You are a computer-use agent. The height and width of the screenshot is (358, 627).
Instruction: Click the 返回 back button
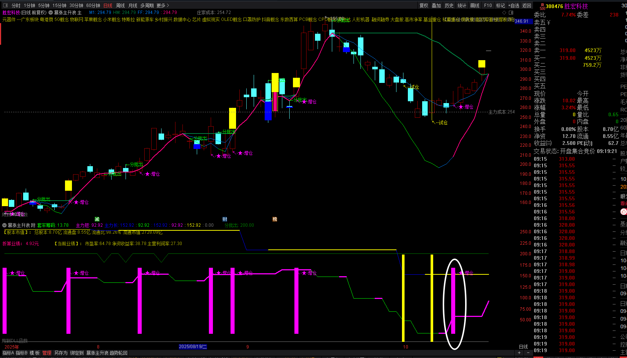[527, 6]
